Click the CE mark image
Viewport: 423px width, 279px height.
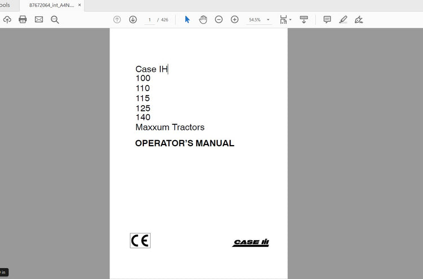[x=140, y=241]
